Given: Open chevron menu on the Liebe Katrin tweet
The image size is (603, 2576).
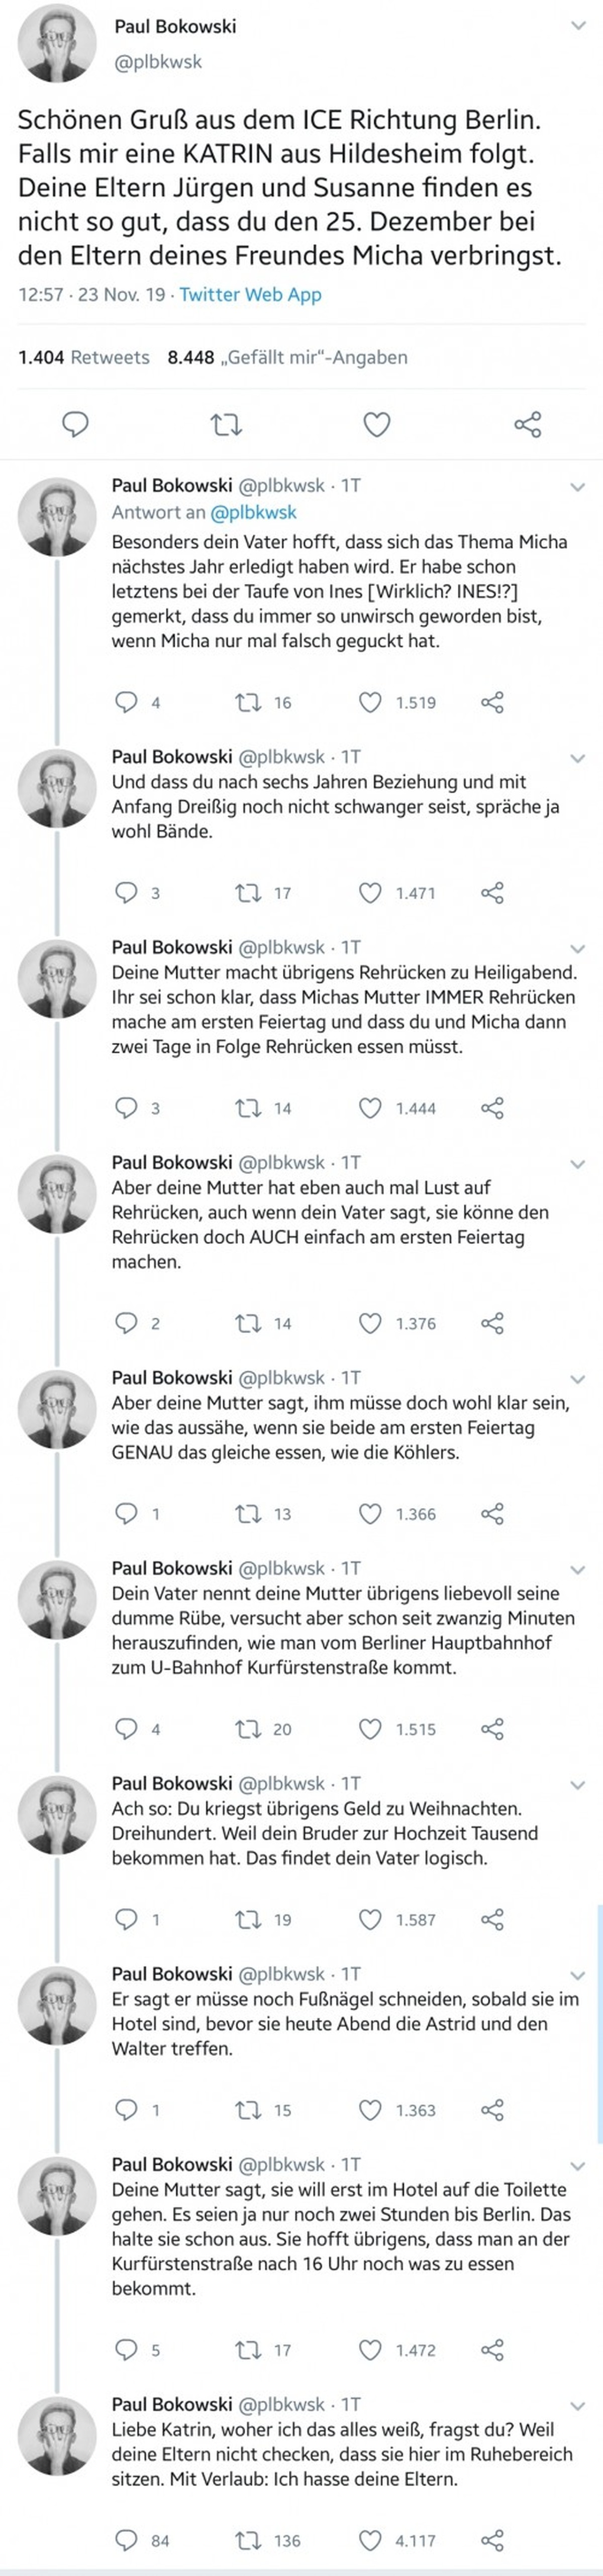Looking at the screenshot, I should [x=577, y=2406].
